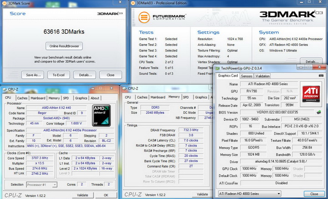Click the HT Link 2746.2 MHz value
328x199 pixels.
click(40, 173)
